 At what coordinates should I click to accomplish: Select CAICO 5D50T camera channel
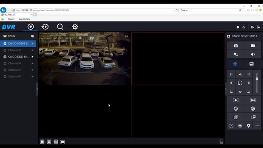18,44
